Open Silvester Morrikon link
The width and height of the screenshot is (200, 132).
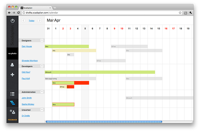(30, 60)
